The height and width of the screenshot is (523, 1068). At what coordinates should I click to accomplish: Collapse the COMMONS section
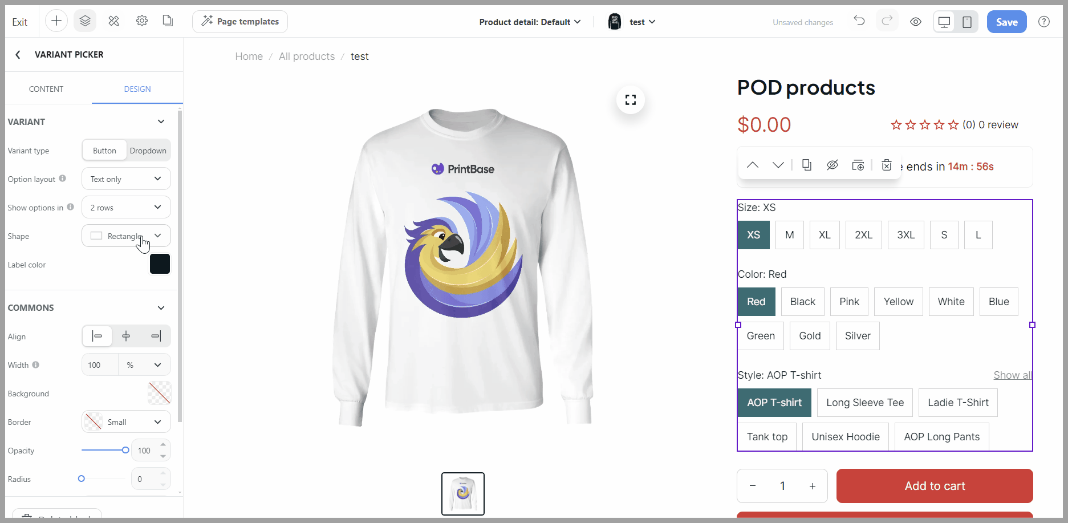pos(161,308)
